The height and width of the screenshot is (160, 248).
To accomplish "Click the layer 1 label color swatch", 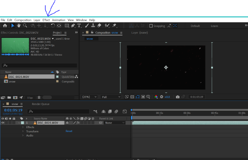I will pos(22,123).
